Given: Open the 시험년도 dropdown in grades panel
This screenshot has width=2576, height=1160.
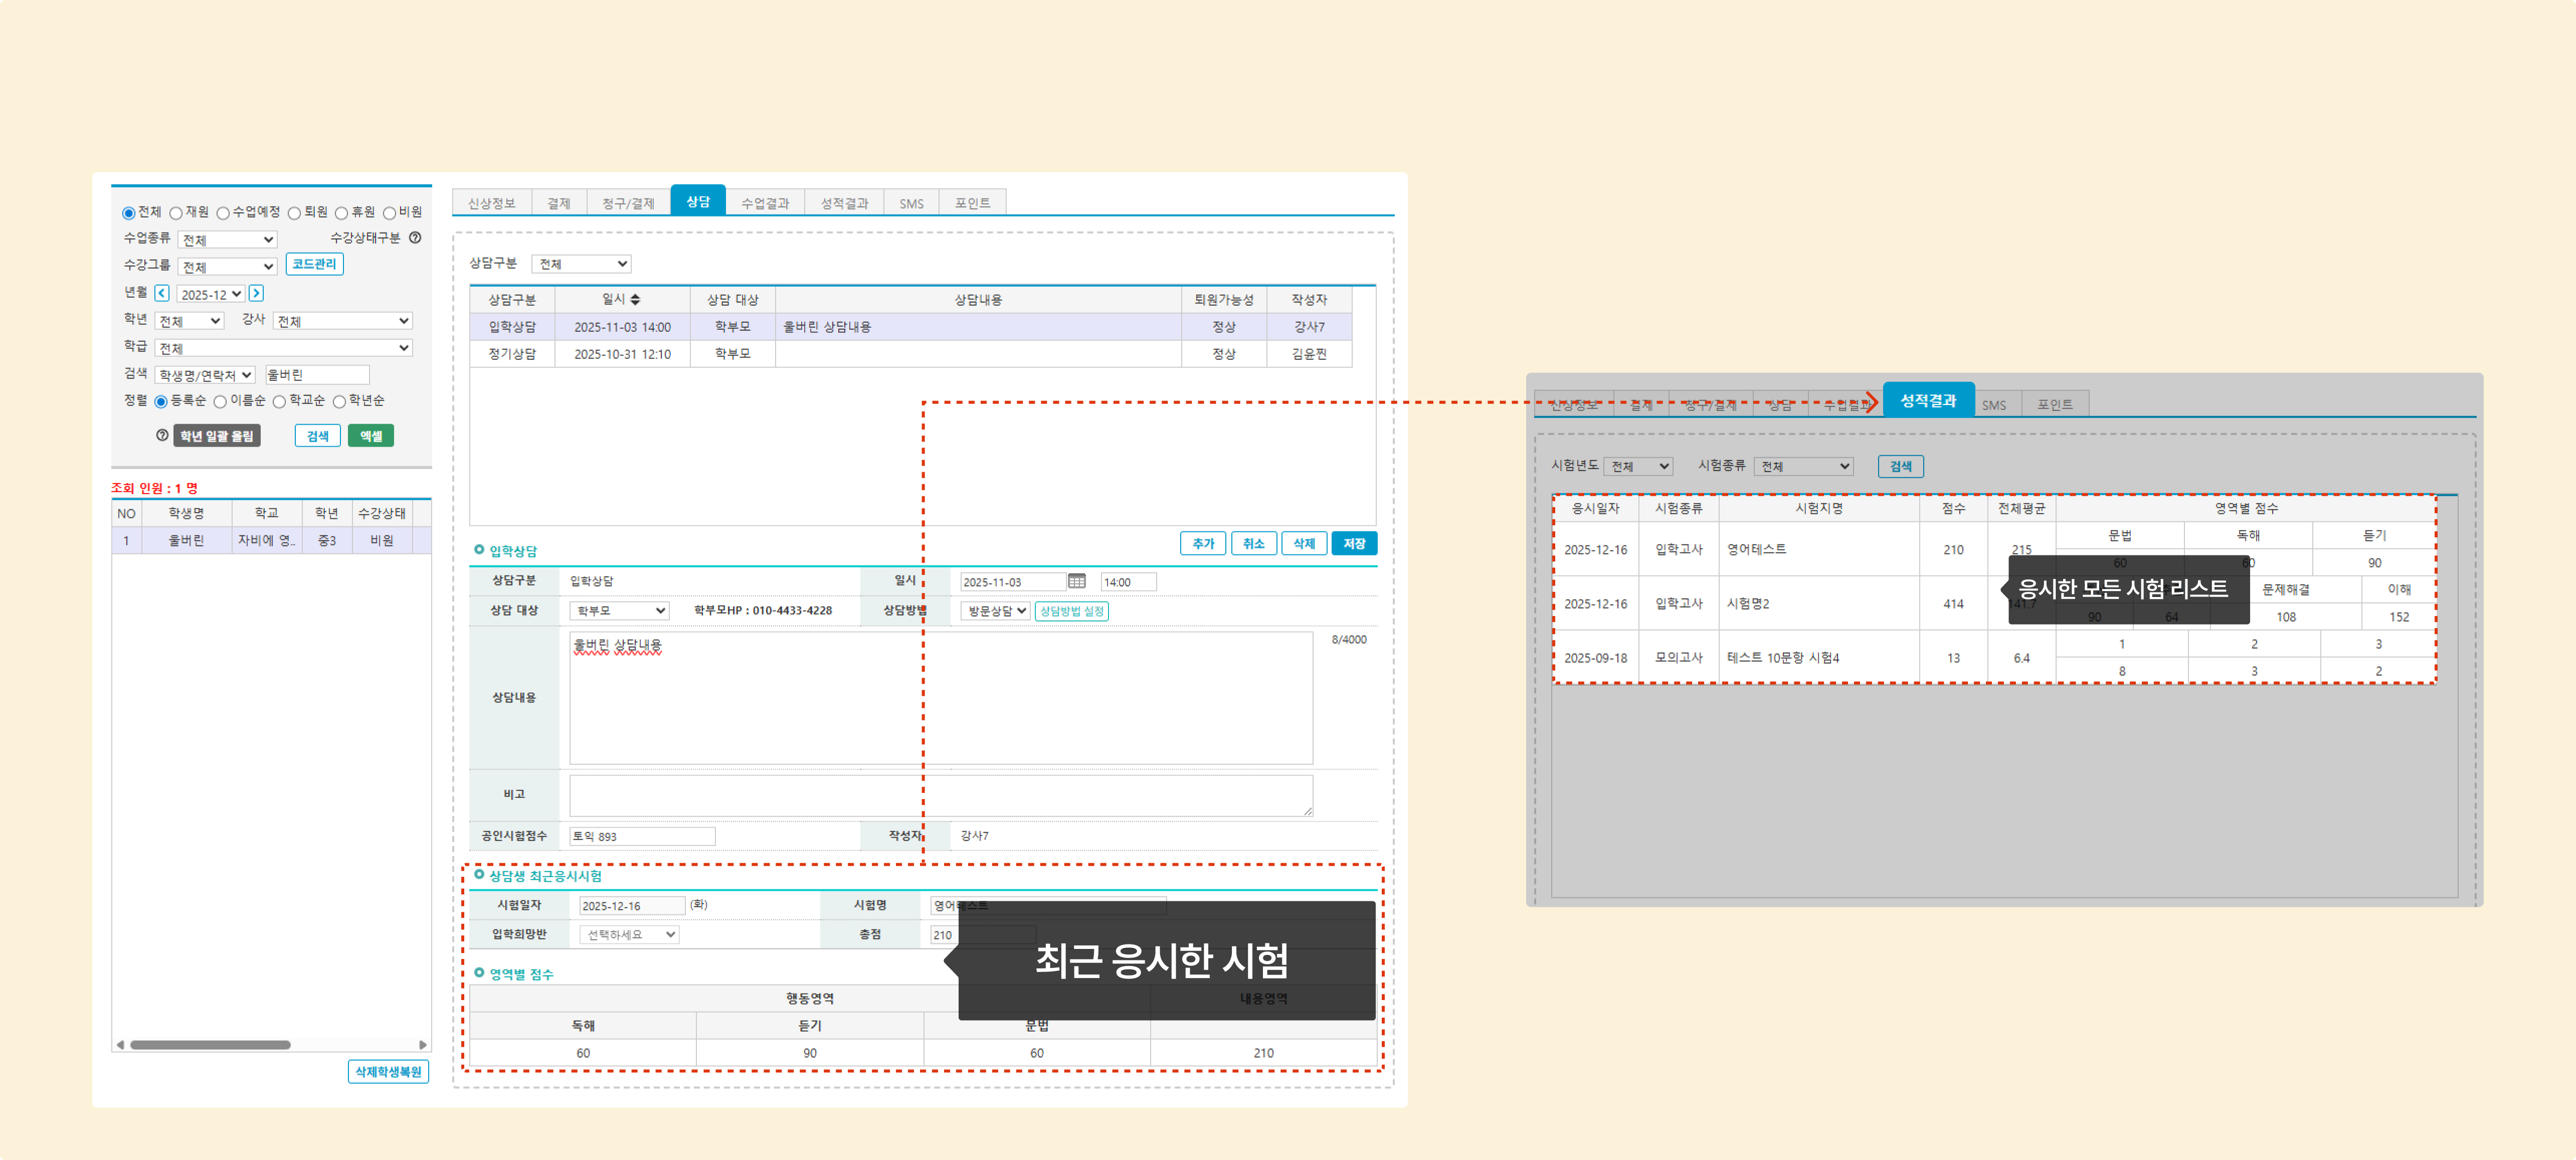Looking at the screenshot, I should [x=1637, y=466].
